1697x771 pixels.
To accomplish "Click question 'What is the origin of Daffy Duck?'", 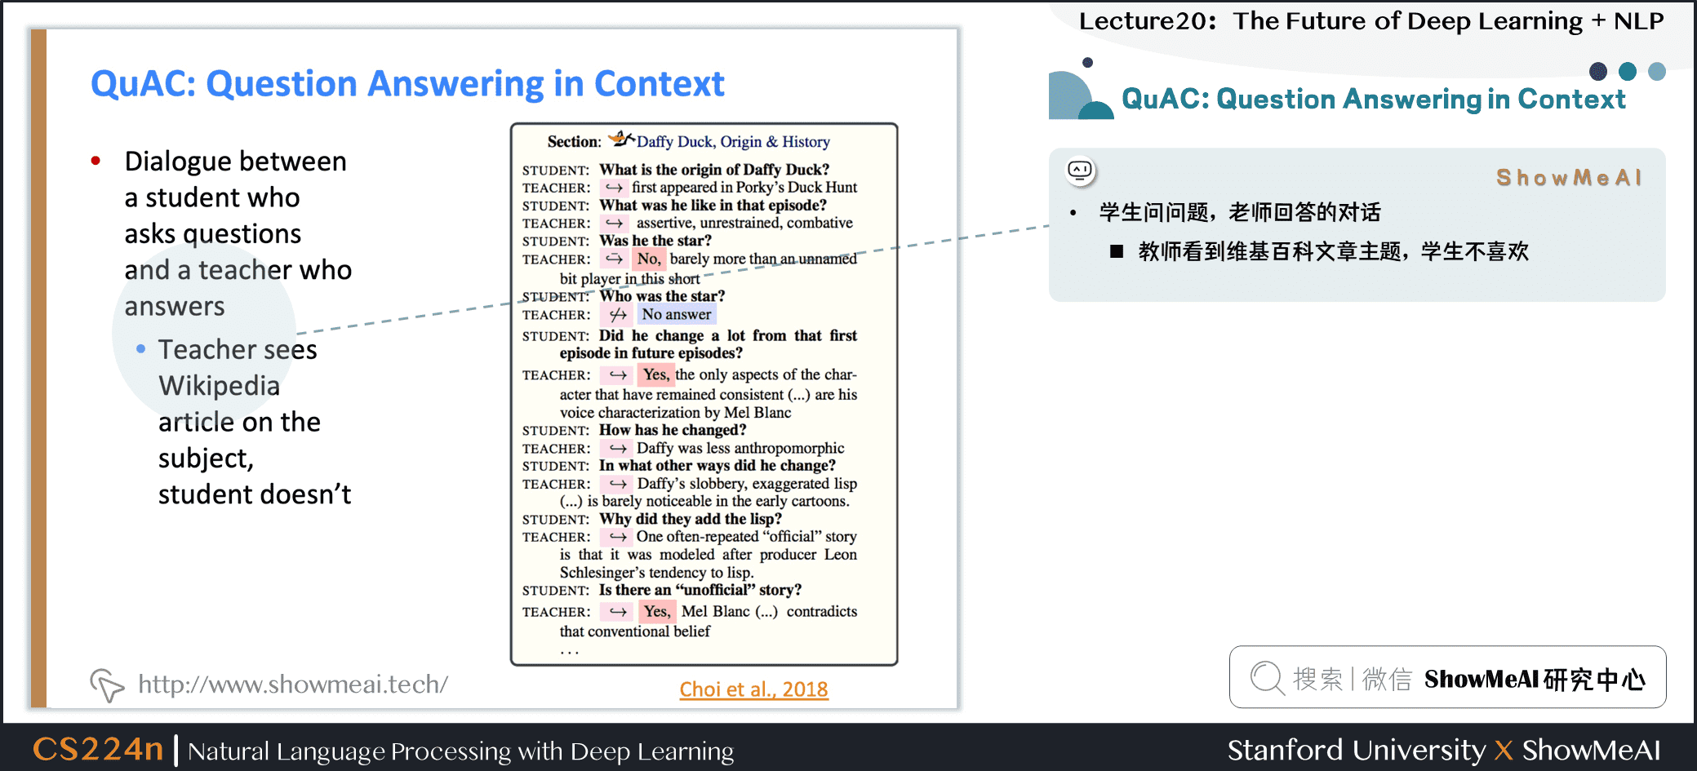I will click(714, 170).
